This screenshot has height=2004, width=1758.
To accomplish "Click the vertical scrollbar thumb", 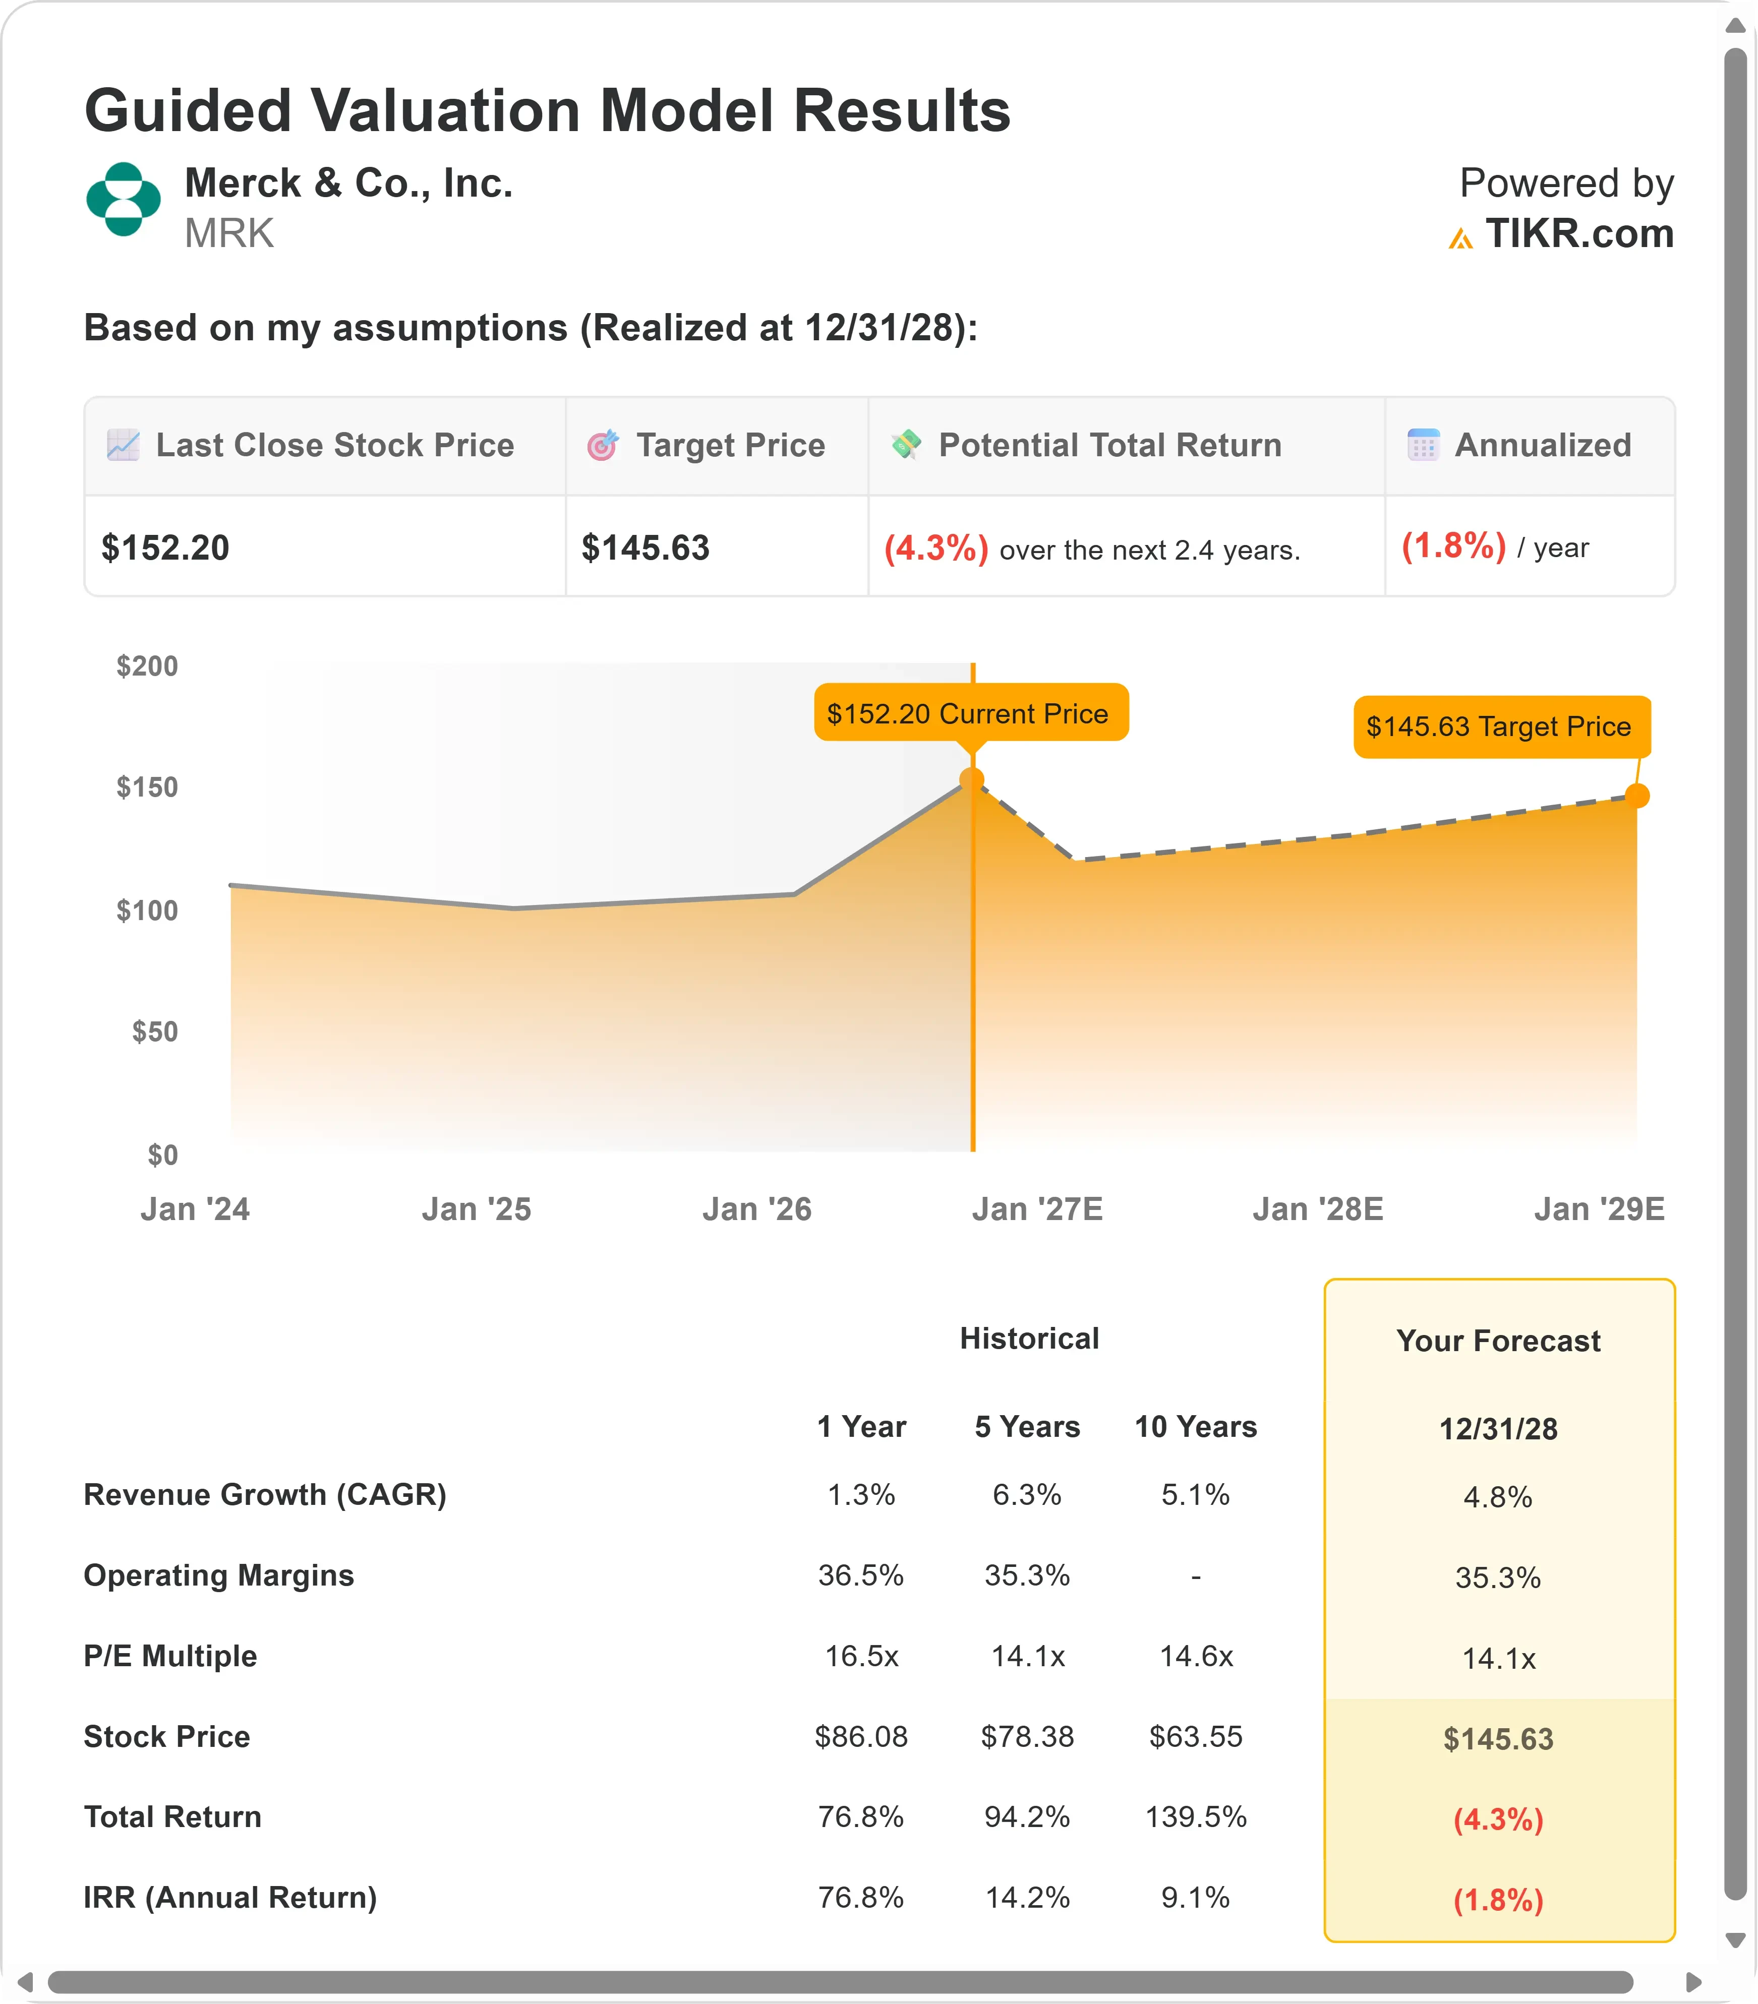I will (1734, 974).
